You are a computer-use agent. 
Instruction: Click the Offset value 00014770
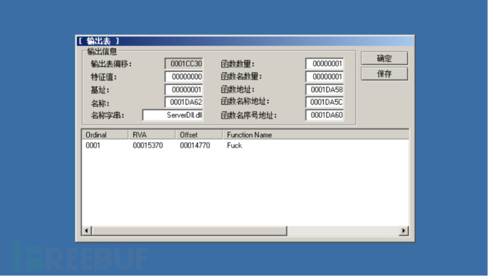pyautogui.click(x=195, y=145)
